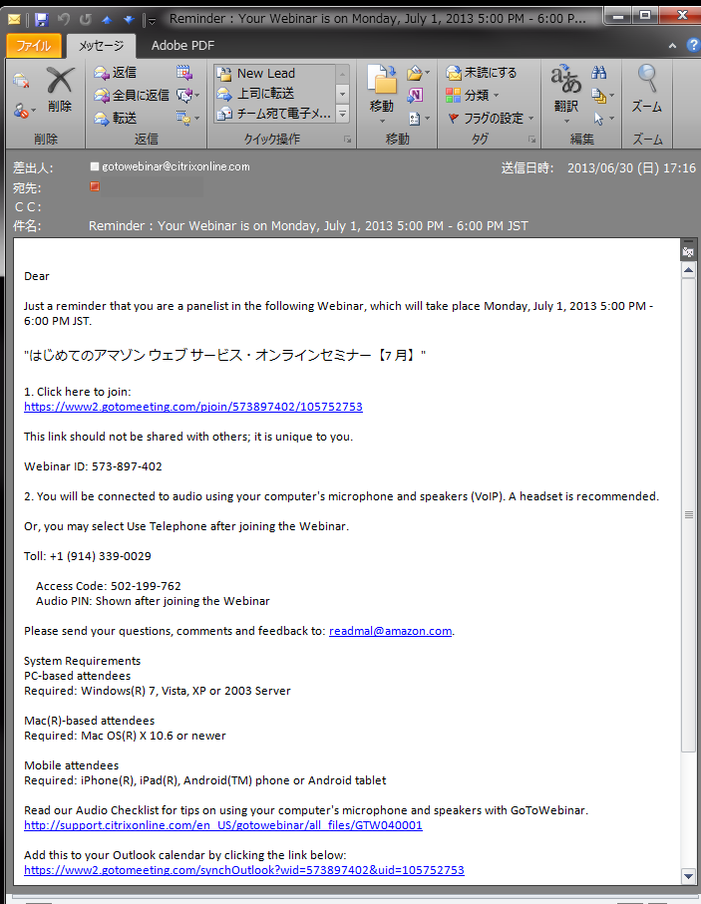Image resolution: width=701 pixels, height=904 pixels.
Task: Go to previous item with blue up arrow
Action: (107, 20)
